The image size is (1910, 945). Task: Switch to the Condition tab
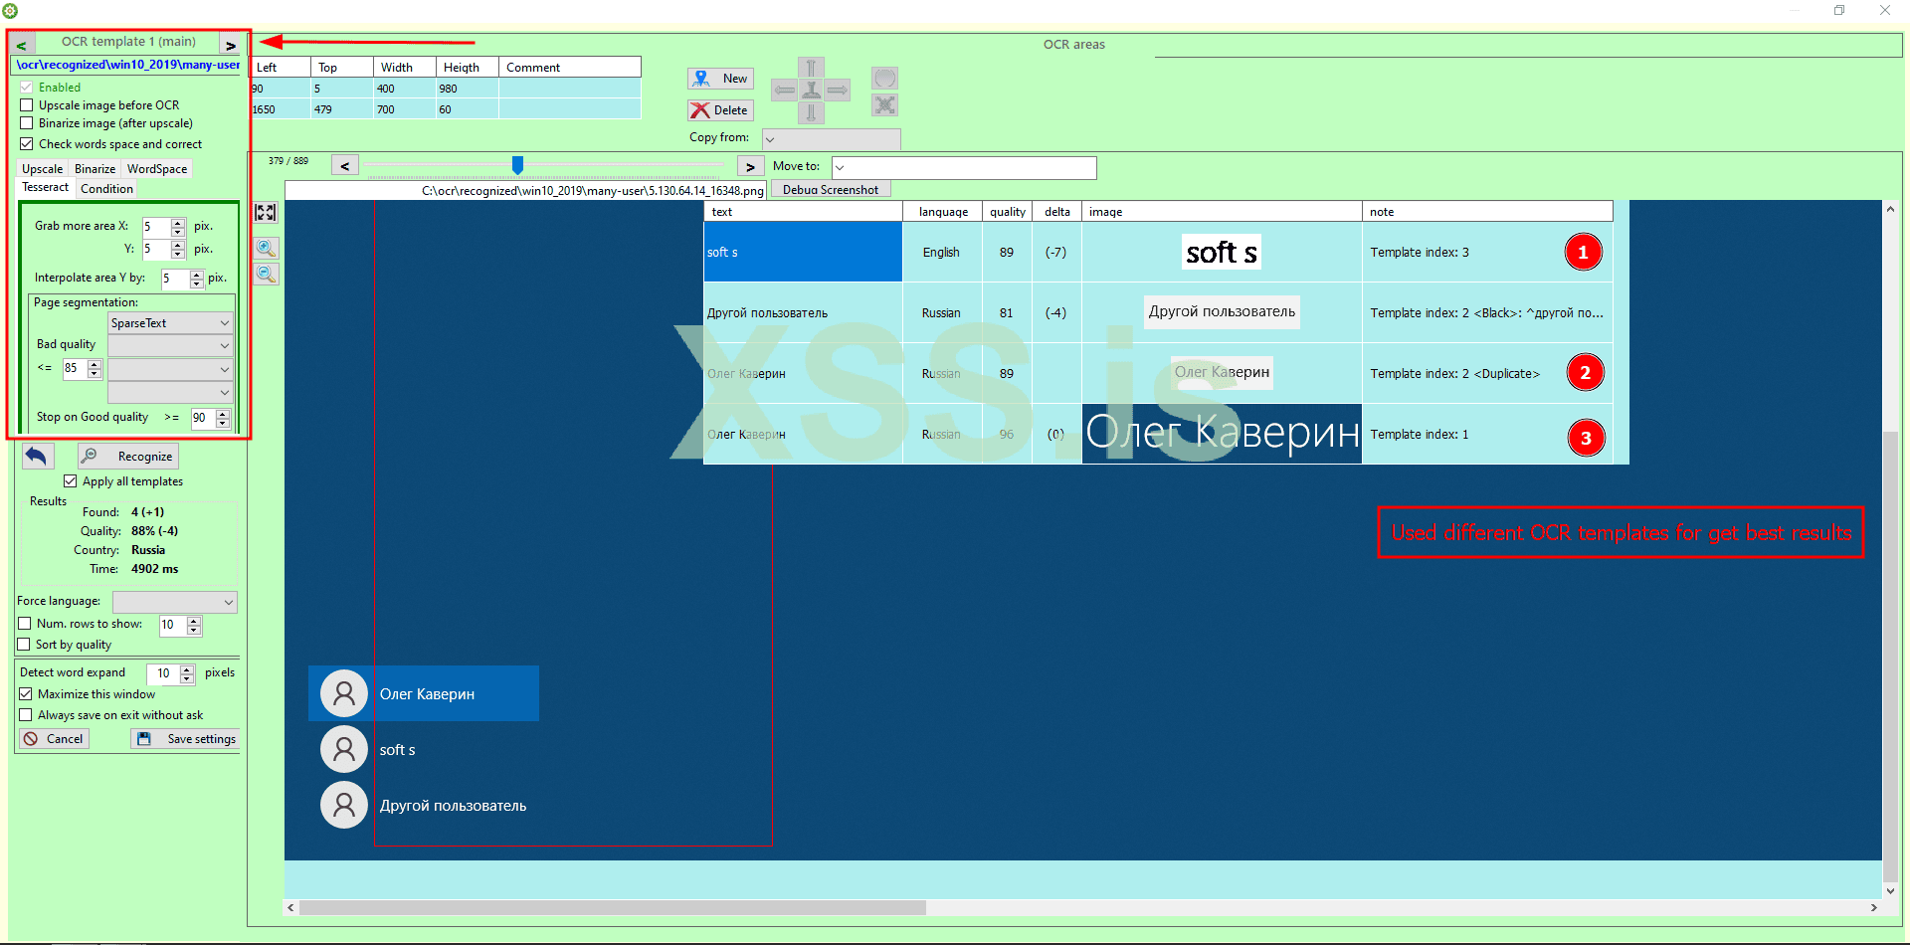coord(105,188)
